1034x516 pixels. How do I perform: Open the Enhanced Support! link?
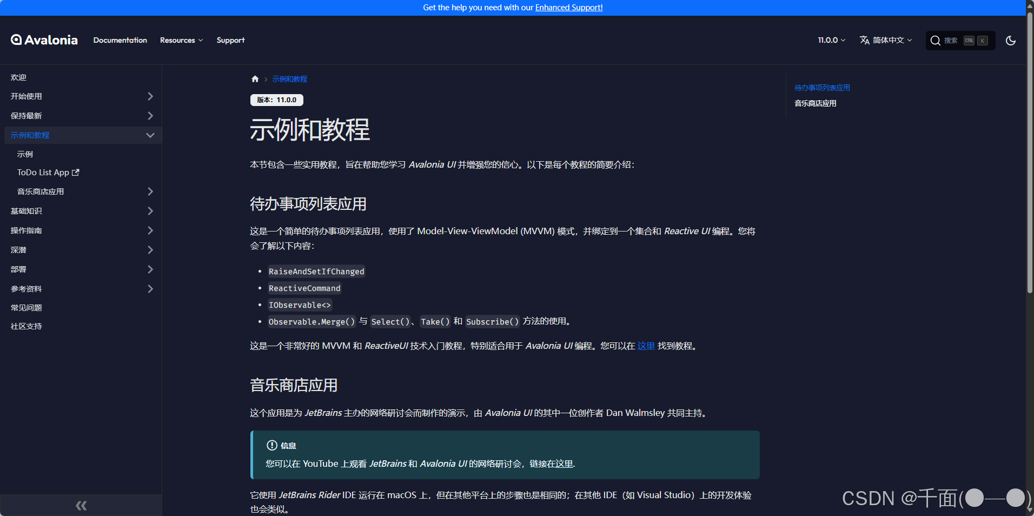pos(568,7)
